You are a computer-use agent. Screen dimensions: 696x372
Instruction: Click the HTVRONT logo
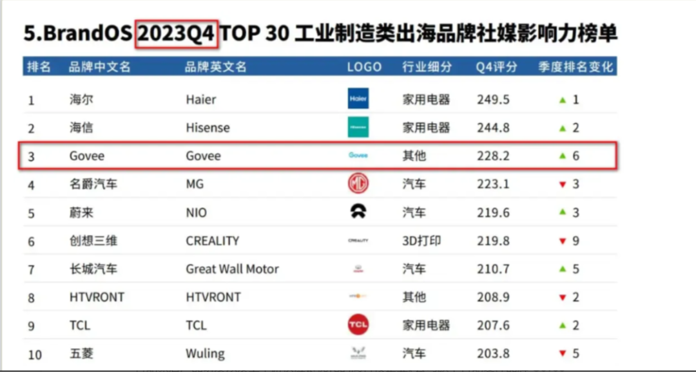coord(357,297)
